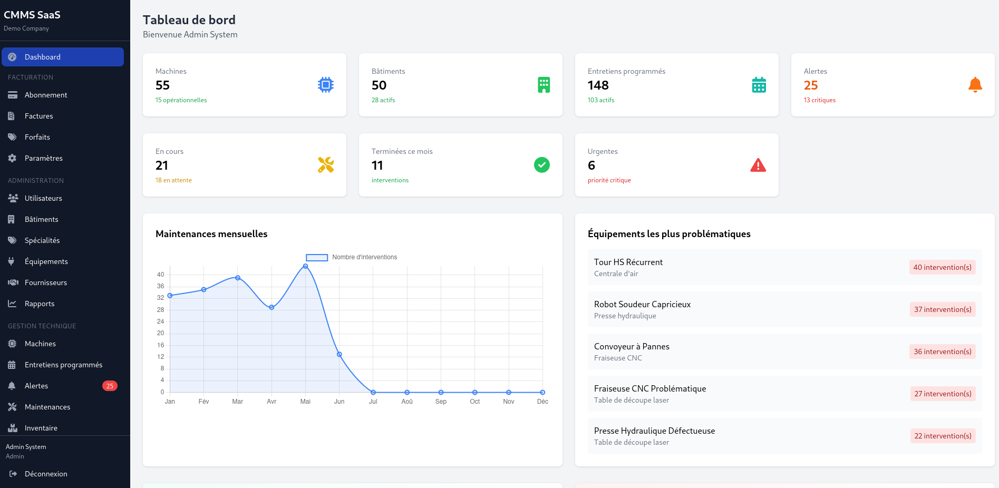This screenshot has height=488, width=999.
Task: Go to Bâtiments in the sidebar
Action: pos(63,219)
